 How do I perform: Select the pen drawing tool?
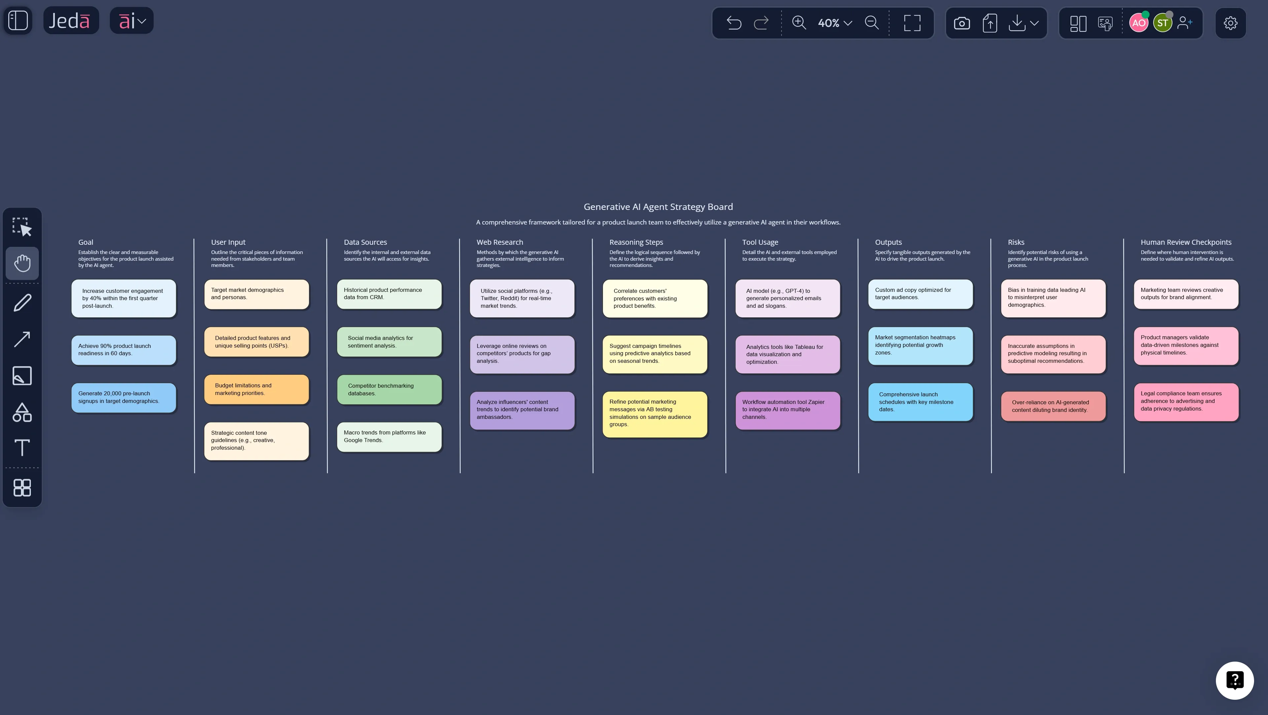coord(22,302)
